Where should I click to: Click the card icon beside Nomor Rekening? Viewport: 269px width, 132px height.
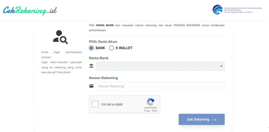click(x=91, y=86)
